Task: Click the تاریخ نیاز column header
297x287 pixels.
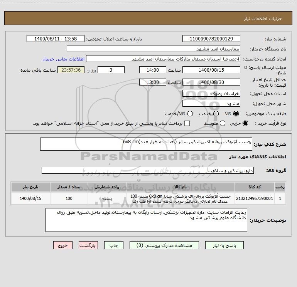Action: (x=30, y=187)
